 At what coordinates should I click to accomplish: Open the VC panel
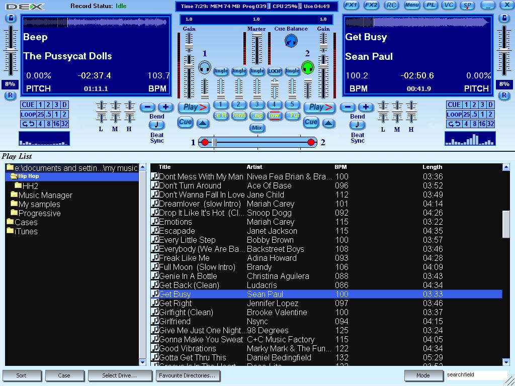[448, 6]
